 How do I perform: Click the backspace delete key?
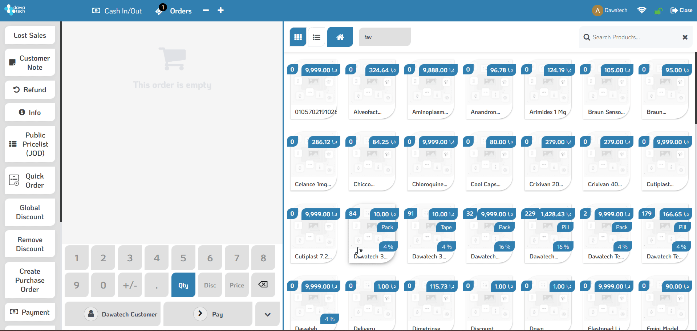coord(263,285)
